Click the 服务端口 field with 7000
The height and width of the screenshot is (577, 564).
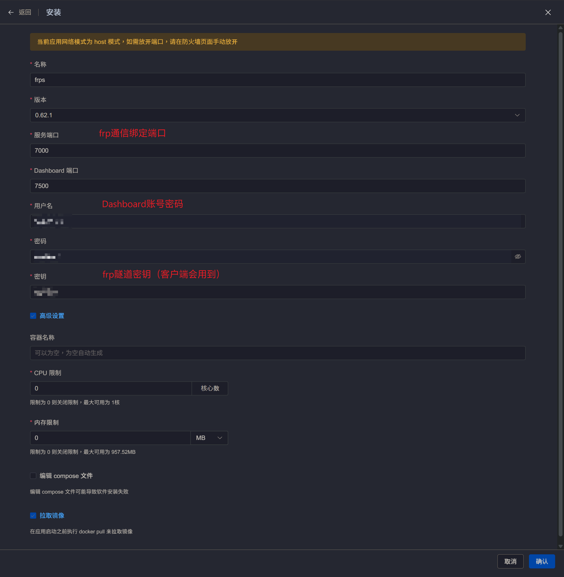point(277,151)
